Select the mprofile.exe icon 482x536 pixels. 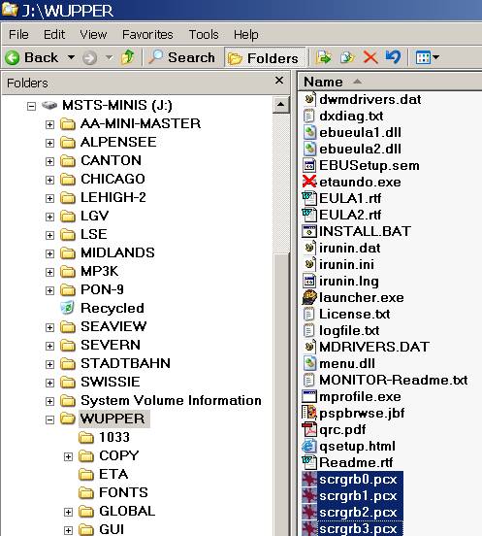click(x=309, y=396)
